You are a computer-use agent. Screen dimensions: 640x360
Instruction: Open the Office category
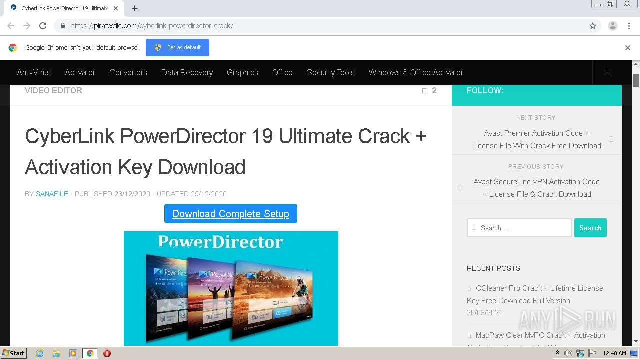[282, 72]
